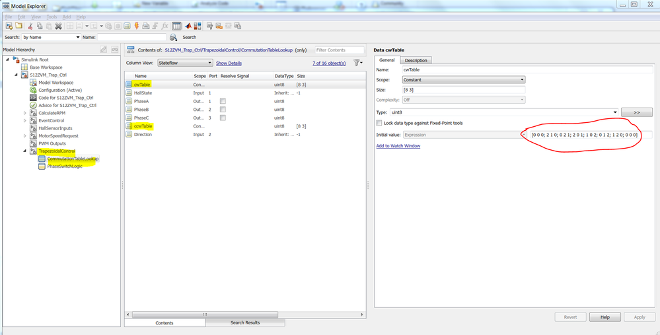
Task: Click the Delete X toolbar icon
Action: 59,26
